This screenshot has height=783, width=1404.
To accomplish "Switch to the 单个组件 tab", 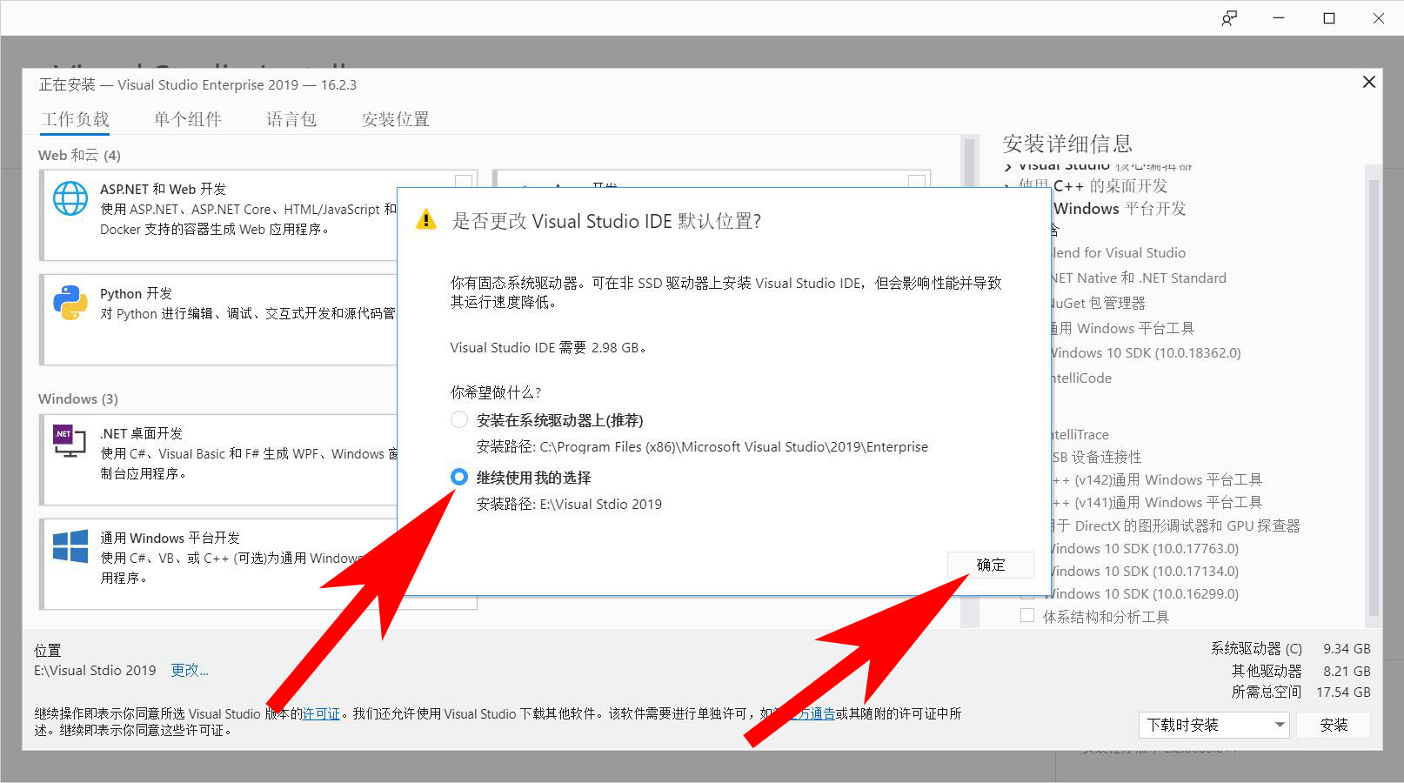I will (187, 119).
